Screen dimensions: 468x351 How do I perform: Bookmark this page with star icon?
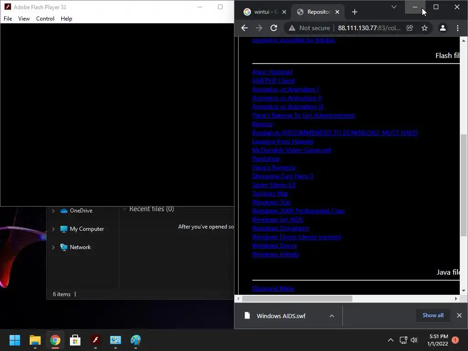[x=425, y=28]
